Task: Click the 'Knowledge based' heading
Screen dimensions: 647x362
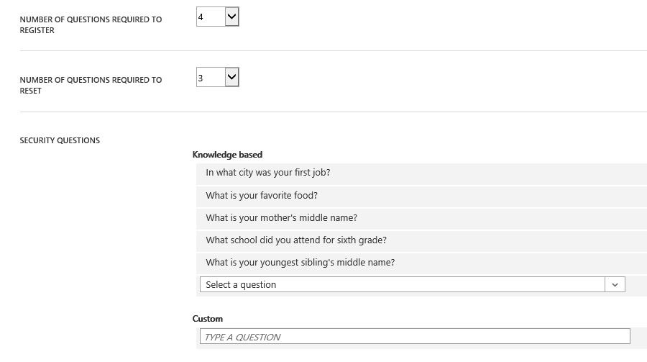Action: (227, 155)
